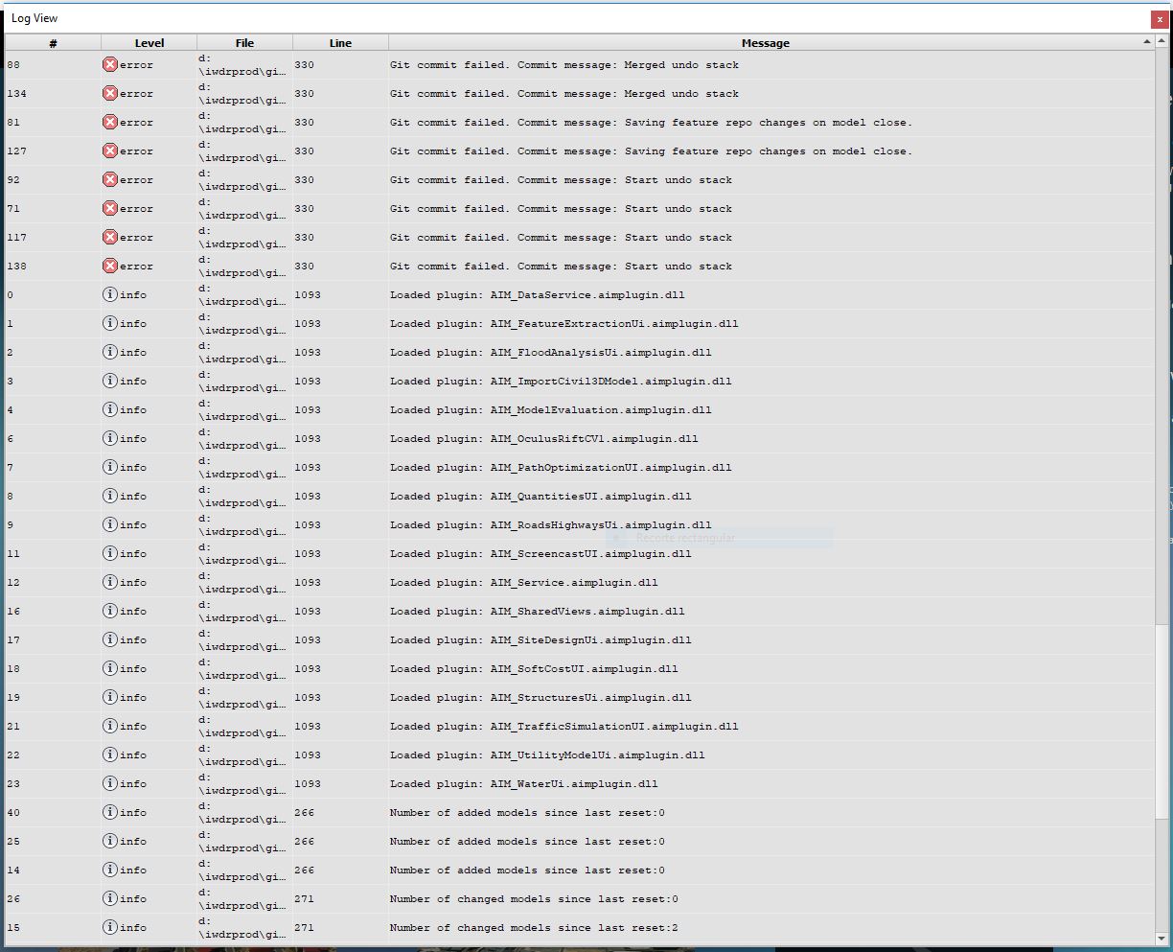This screenshot has height=952, width=1173.
Task: Select message 'Loaded plugin: AIM_FeatureExtractionUi.aimplugin.dll'
Action: (x=564, y=323)
